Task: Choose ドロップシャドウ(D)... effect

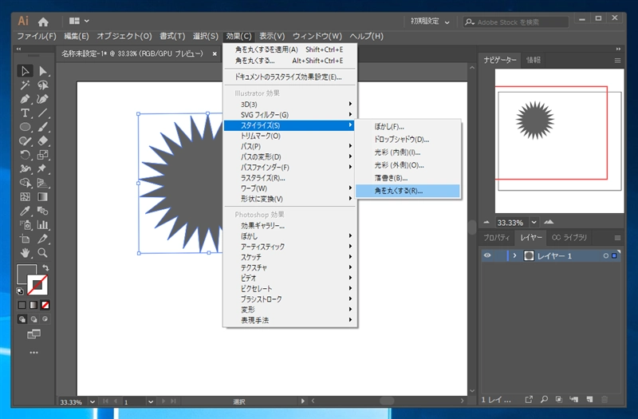Action: tap(408, 139)
